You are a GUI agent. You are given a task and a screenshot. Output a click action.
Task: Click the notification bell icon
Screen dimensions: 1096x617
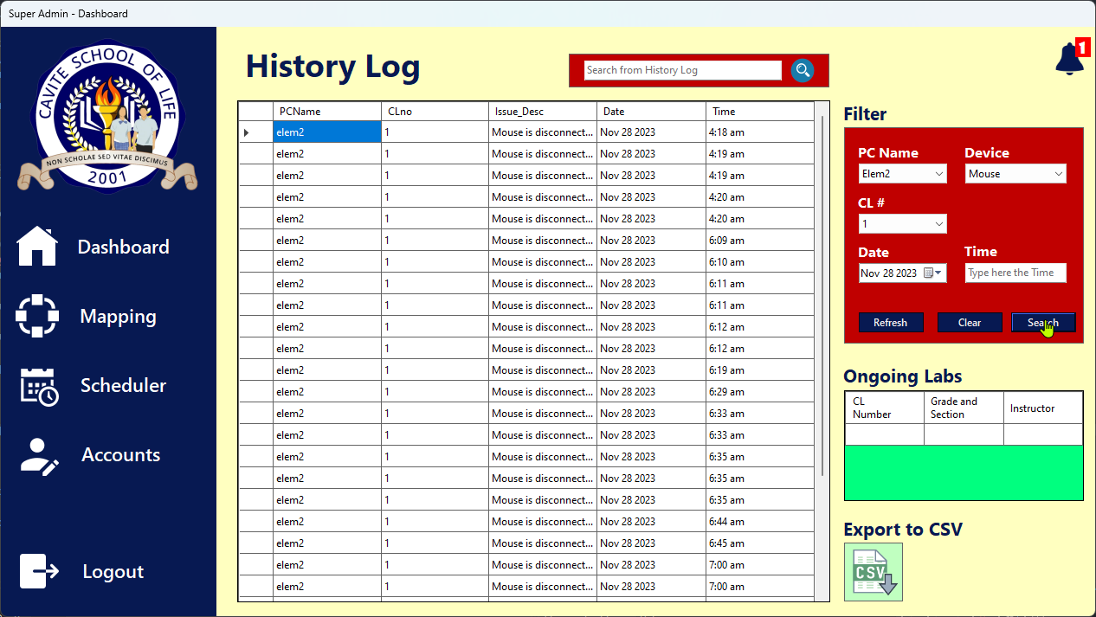tap(1069, 59)
